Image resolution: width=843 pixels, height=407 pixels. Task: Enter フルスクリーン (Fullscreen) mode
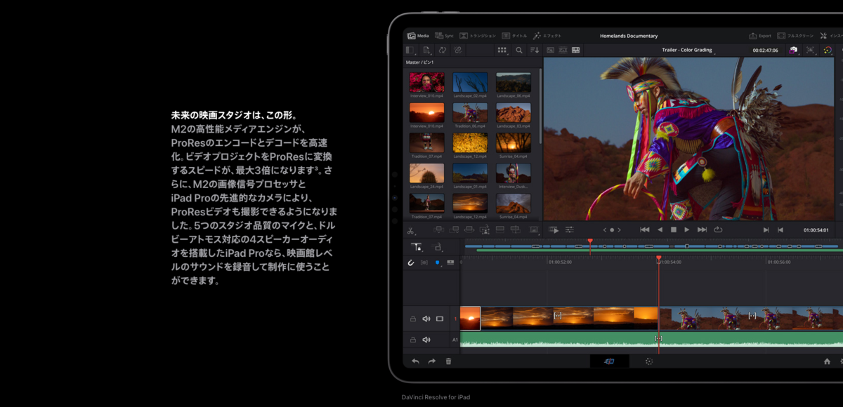[x=795, y=36]
